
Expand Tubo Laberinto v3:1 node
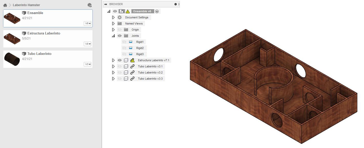pos(113,66)
